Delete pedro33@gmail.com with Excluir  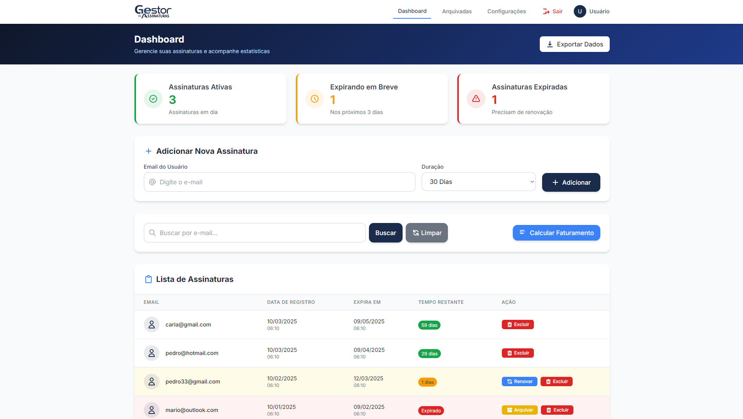pos(557,382)
